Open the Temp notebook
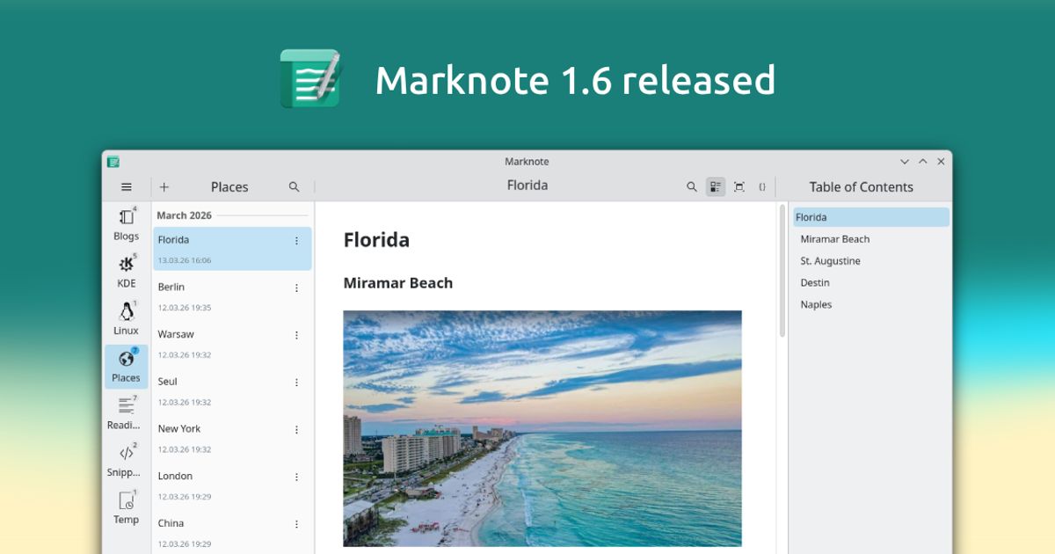Screen dimensions: 1055x554 tap(127, 508)
